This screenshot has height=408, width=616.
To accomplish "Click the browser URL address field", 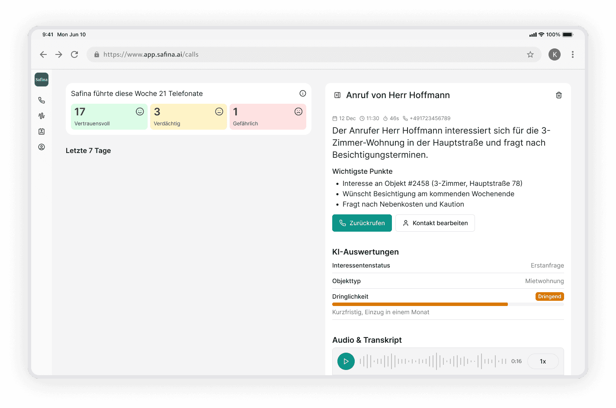I will point(314,54).
